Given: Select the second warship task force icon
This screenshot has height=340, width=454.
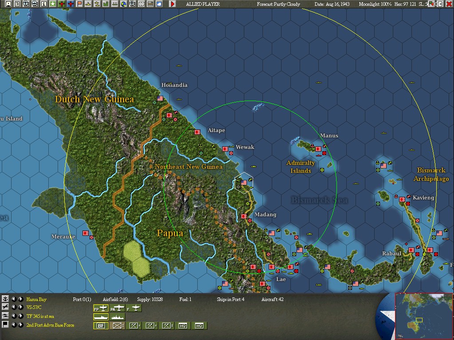Looking at the screenshot, I should point(117,317).
